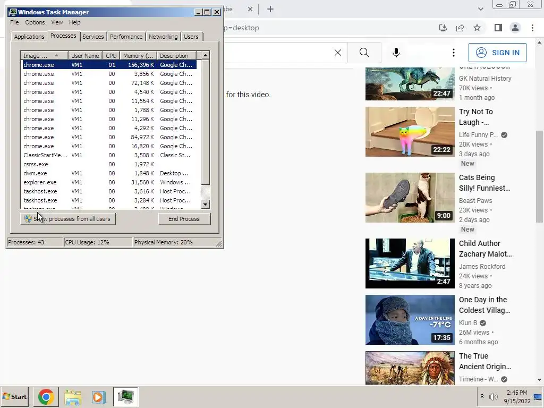This screenshot has width=544, height=408.
Task: Select the explorer.exe process row
Action: [110, 182]
